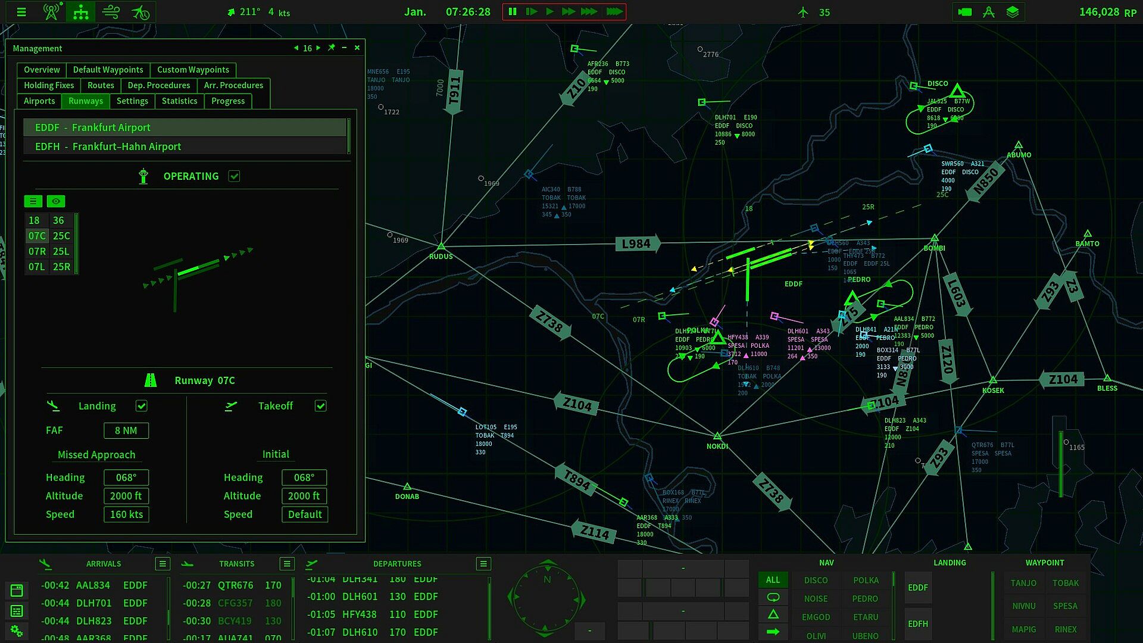The height and width of the screenshot is (643, 1143).
Task: Go to next Management panel page
Action: coord(318,48)
